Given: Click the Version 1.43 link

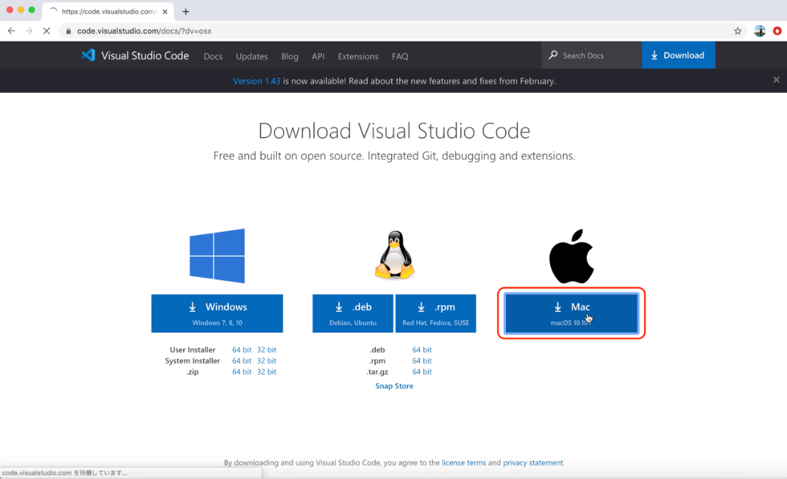Looking at the screenshot, I should (x=256, y=81).
